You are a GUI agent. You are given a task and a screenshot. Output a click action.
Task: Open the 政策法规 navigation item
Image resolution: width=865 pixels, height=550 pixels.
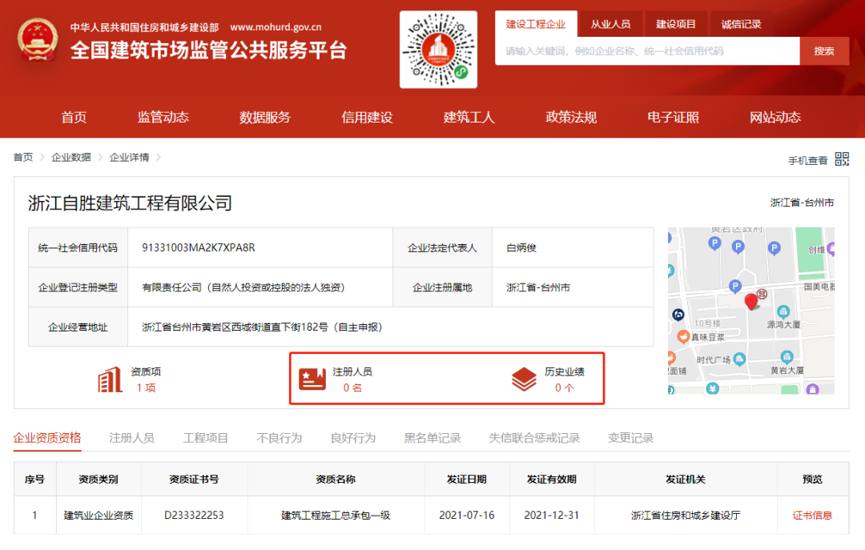pos(571,117)
